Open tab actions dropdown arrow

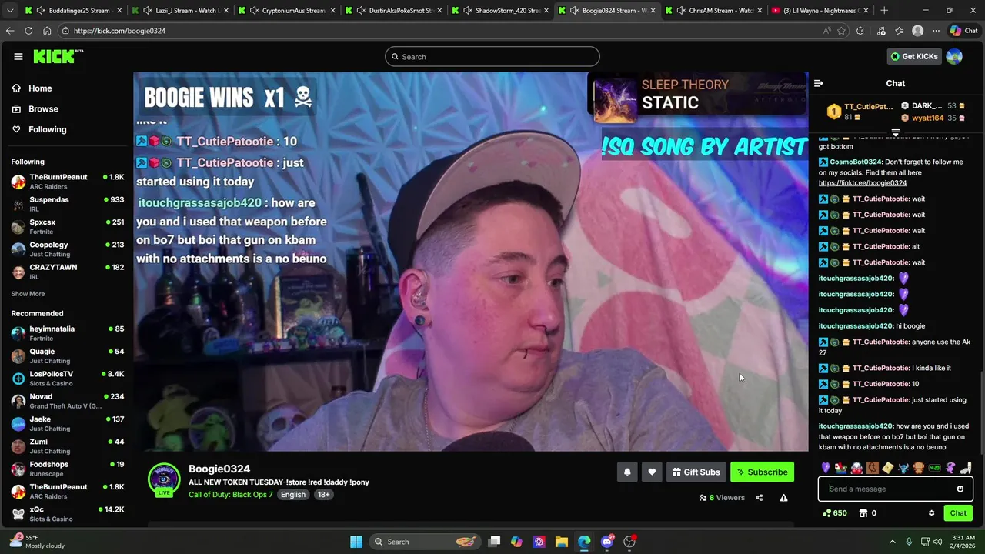(x=10, y=11)
